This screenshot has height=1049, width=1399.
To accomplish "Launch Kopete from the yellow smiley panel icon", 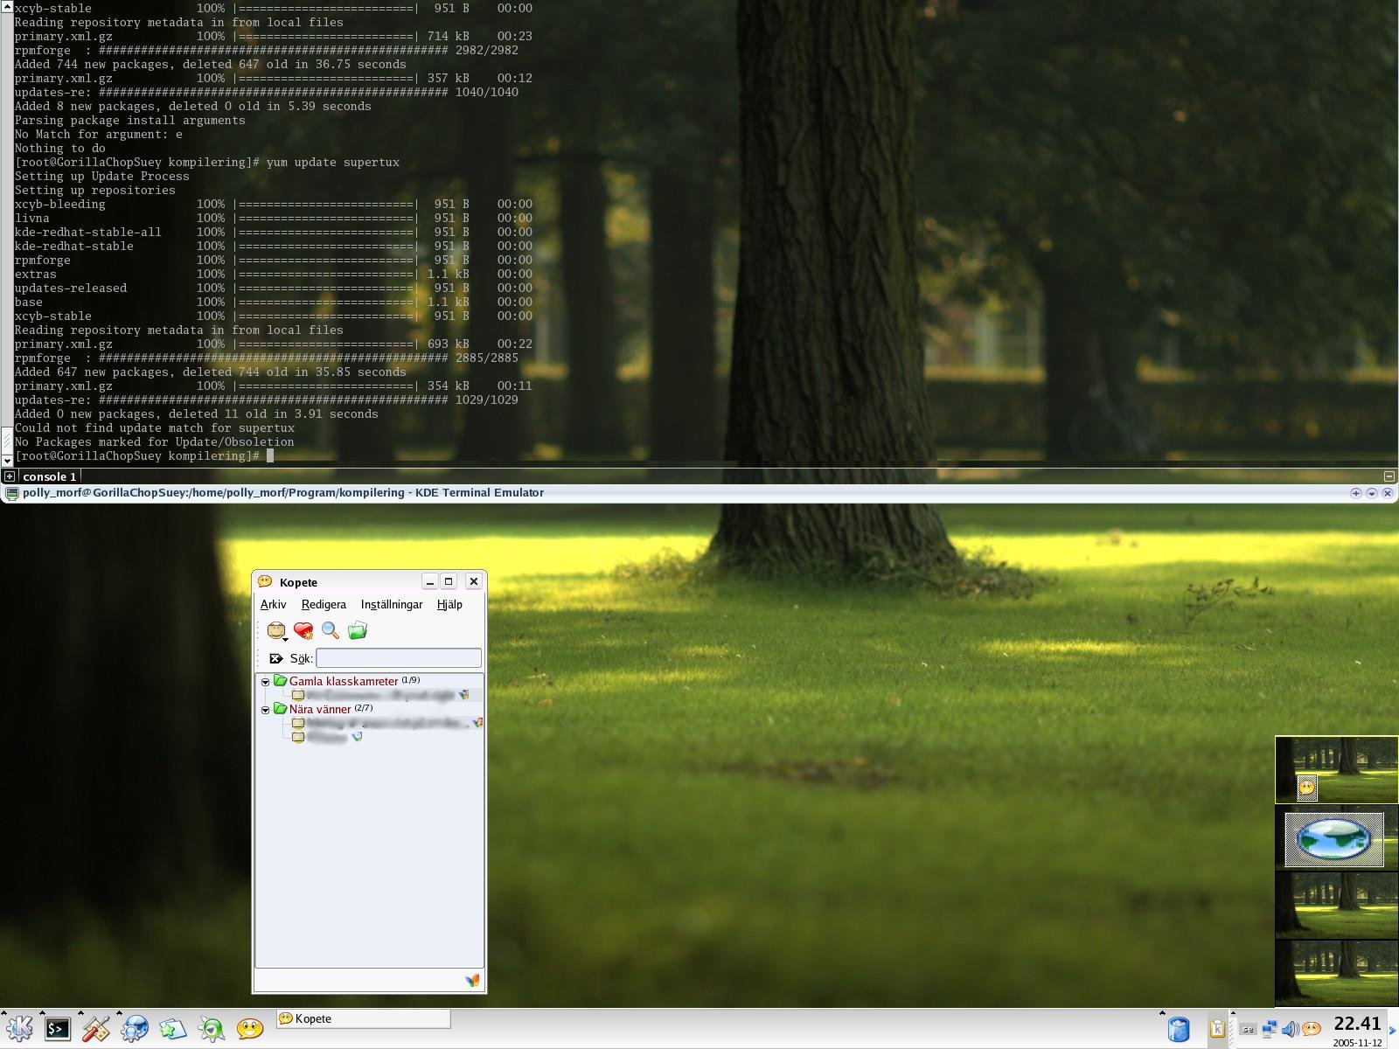I will tap(250, 1029).
